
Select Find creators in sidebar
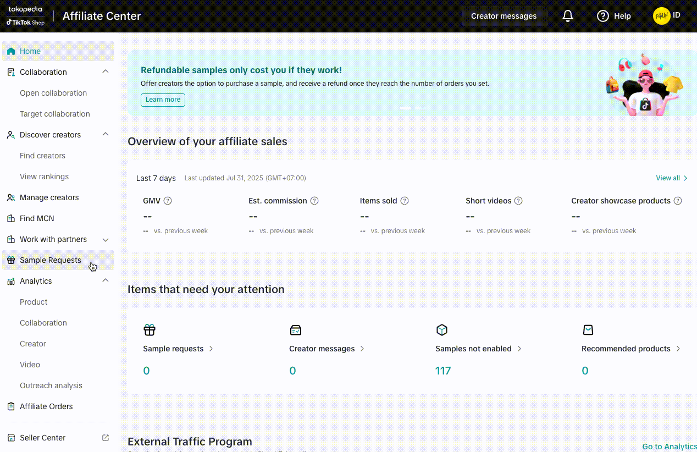(42, 156)
